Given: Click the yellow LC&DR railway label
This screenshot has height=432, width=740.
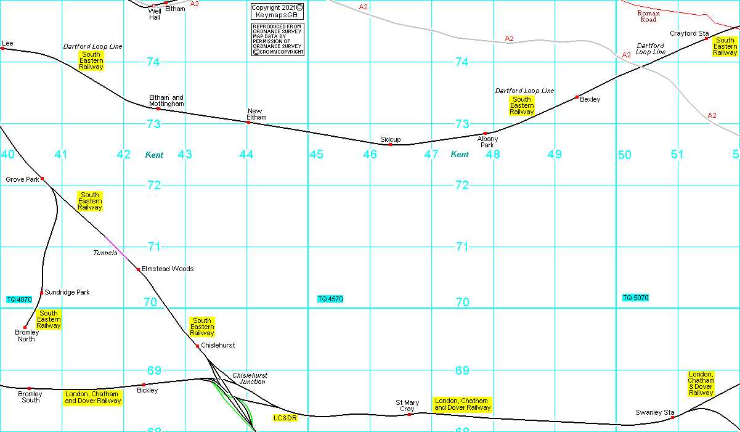Looking at the screenshot, I should click(x=285, y=418).
